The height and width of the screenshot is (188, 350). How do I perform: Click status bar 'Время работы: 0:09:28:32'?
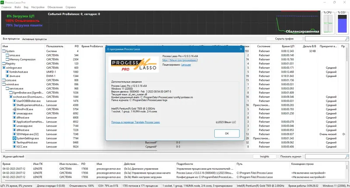pyautogui.click(x=304, y=186)
